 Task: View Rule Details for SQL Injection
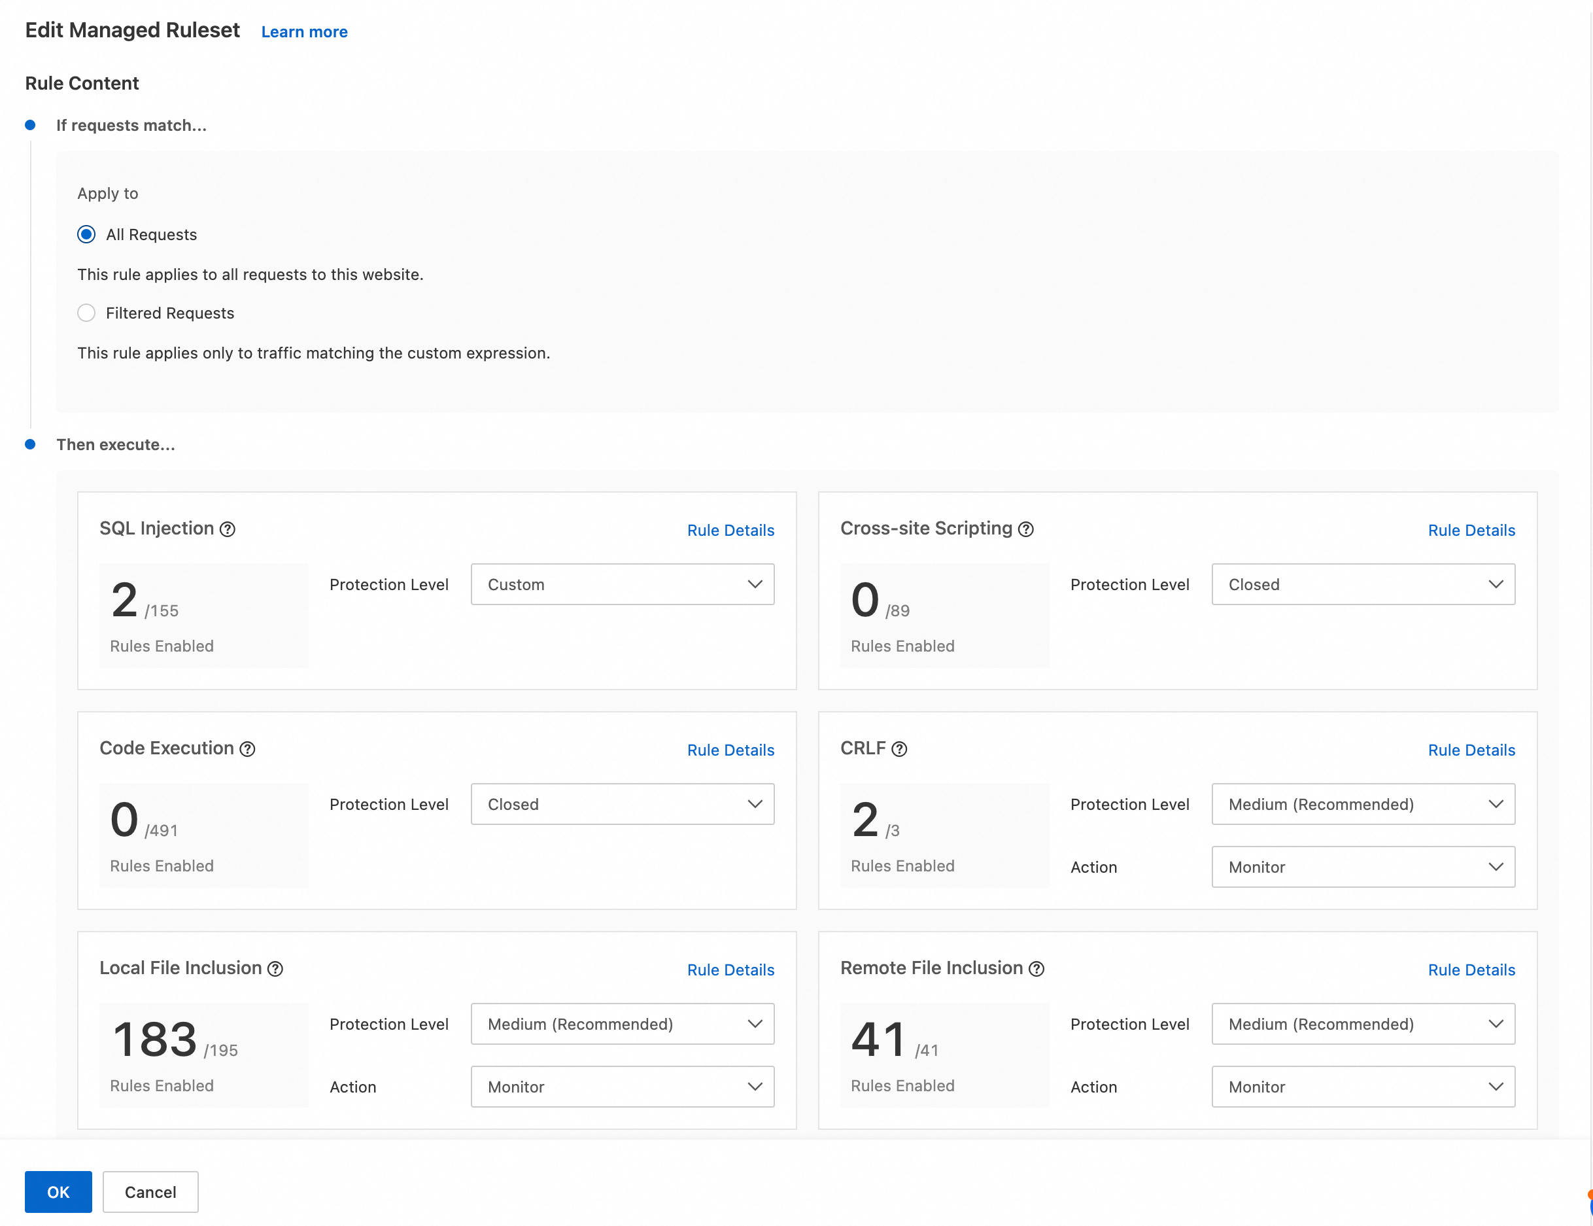coord(730,530)
